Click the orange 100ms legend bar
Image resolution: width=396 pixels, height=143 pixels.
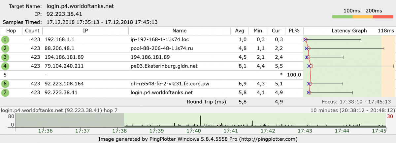point(363,17)
